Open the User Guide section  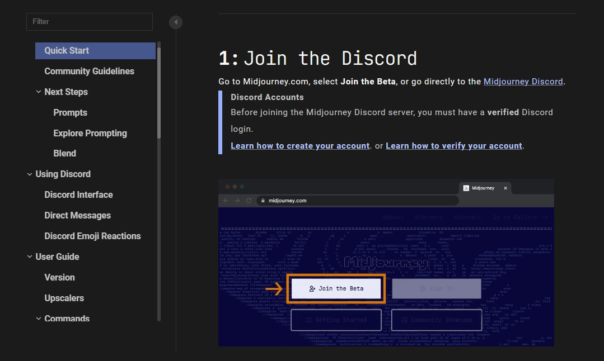click(57, 257)
